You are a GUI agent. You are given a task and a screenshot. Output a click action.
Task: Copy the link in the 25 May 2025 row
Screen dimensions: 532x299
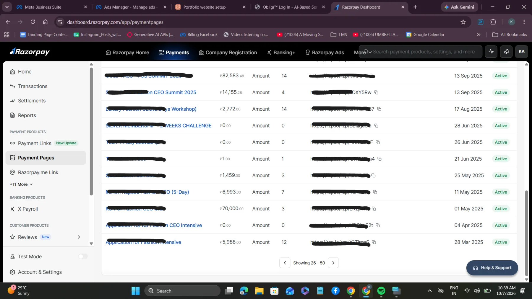click(374, 175)
